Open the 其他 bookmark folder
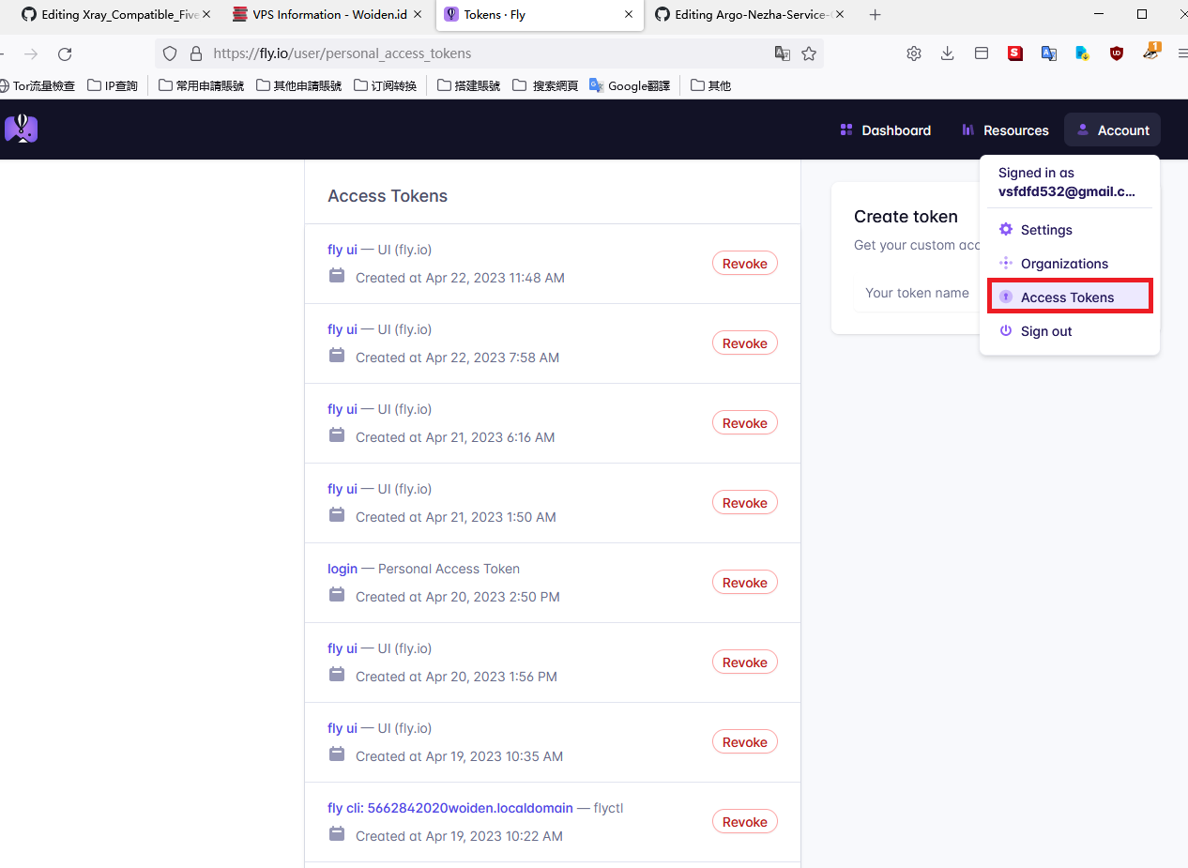1188x868 pixels. (x=710, y=85)
